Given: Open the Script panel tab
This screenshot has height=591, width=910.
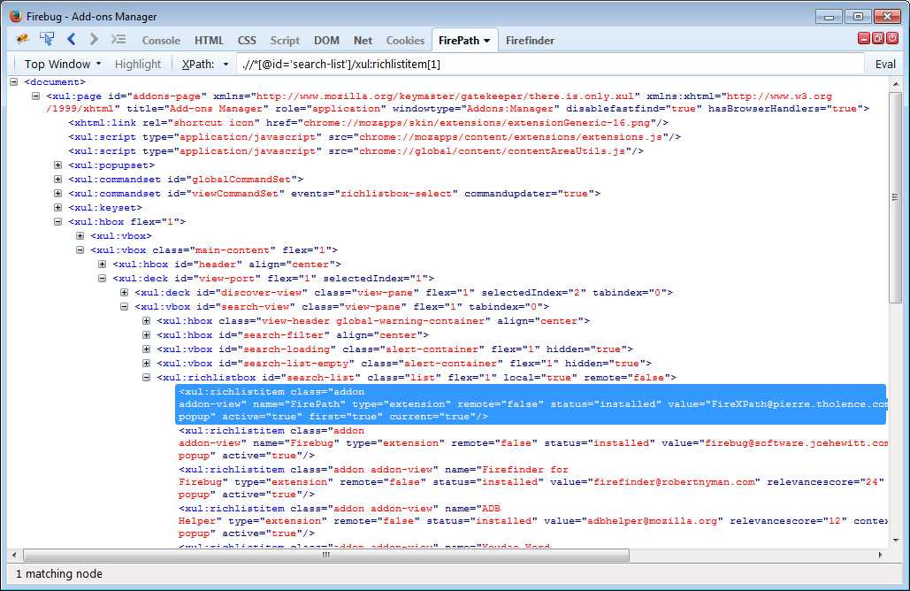Looking at the screenshot, I should 285,41.
